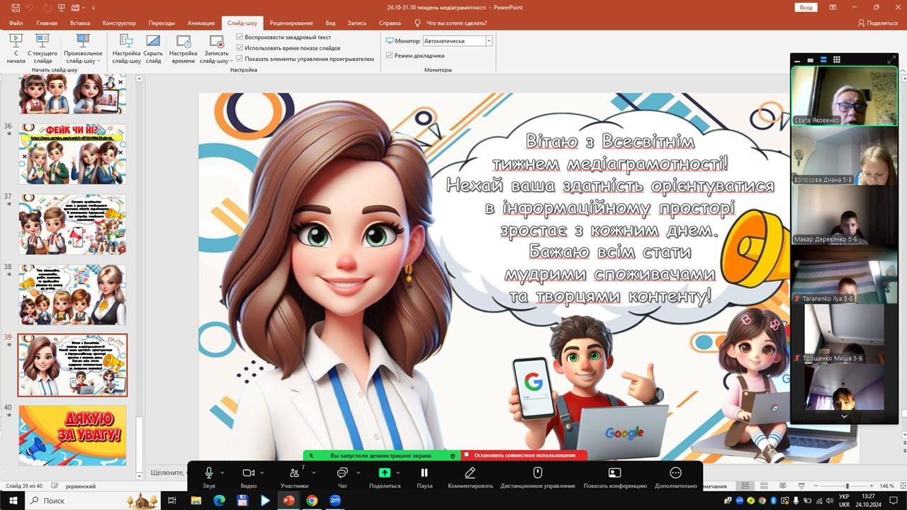Switch to the Главная ribbon tab

47,23
